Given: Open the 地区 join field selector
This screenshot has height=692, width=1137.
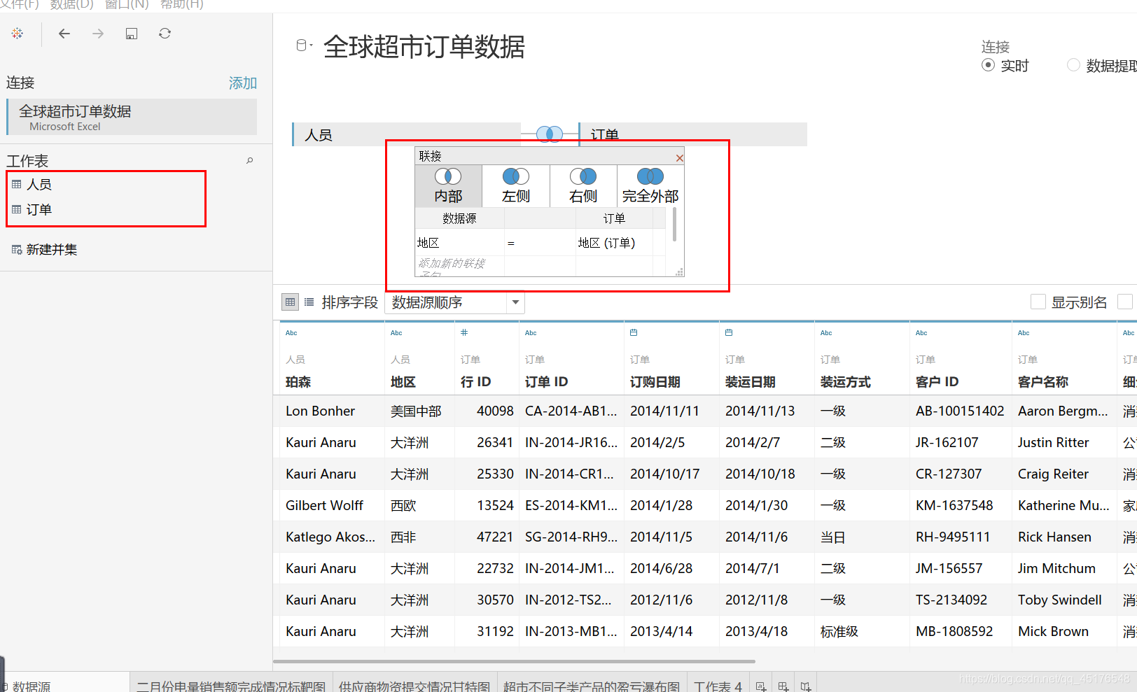Looking at the screenshot, I should tap(459, 243).
